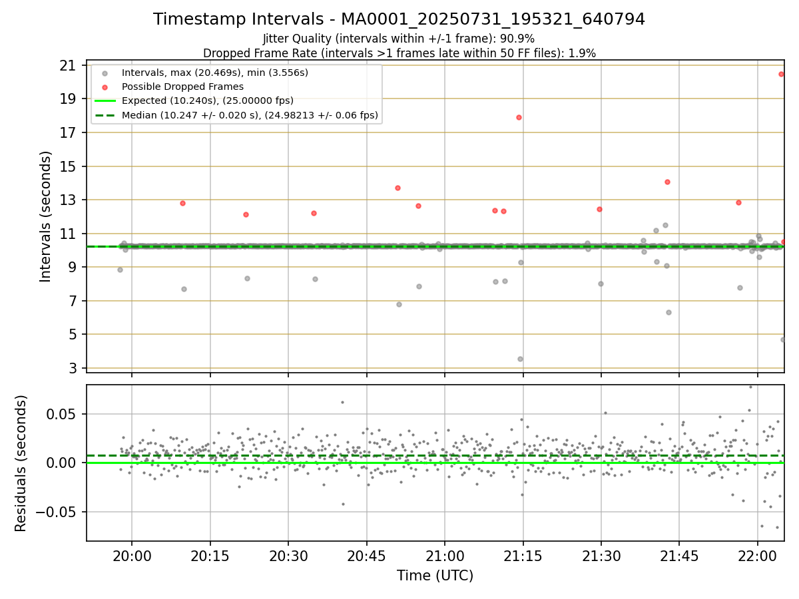Click the first red point near 12.8 seconds around 20:10

pos(182,203)
